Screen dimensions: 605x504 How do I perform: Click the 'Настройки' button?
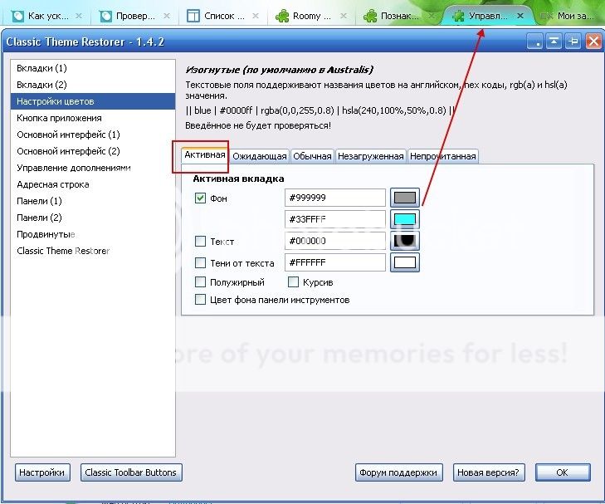click(42, 472)
